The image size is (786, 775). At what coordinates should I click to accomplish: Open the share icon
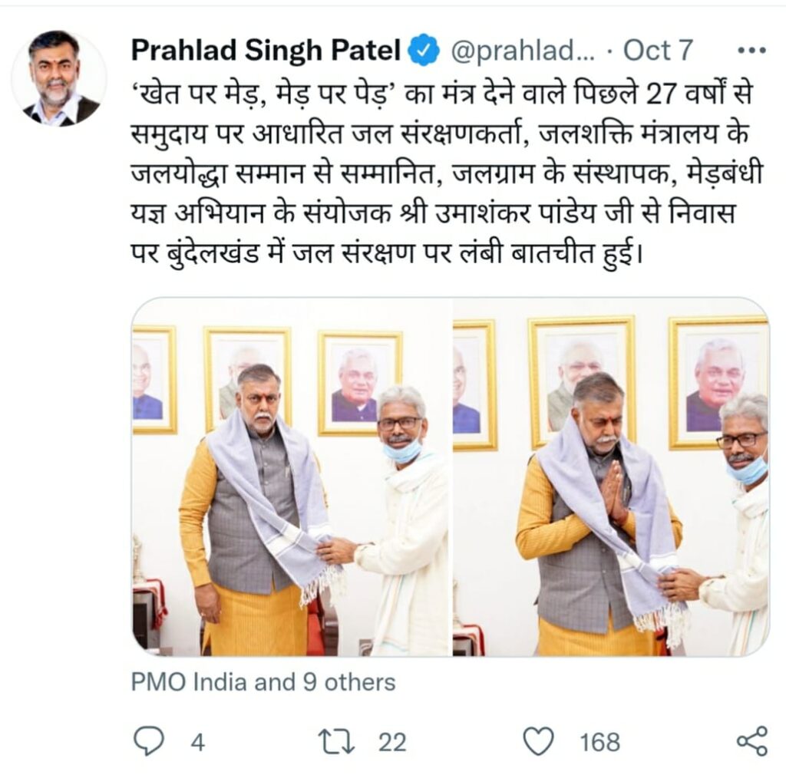pos(752,741)
